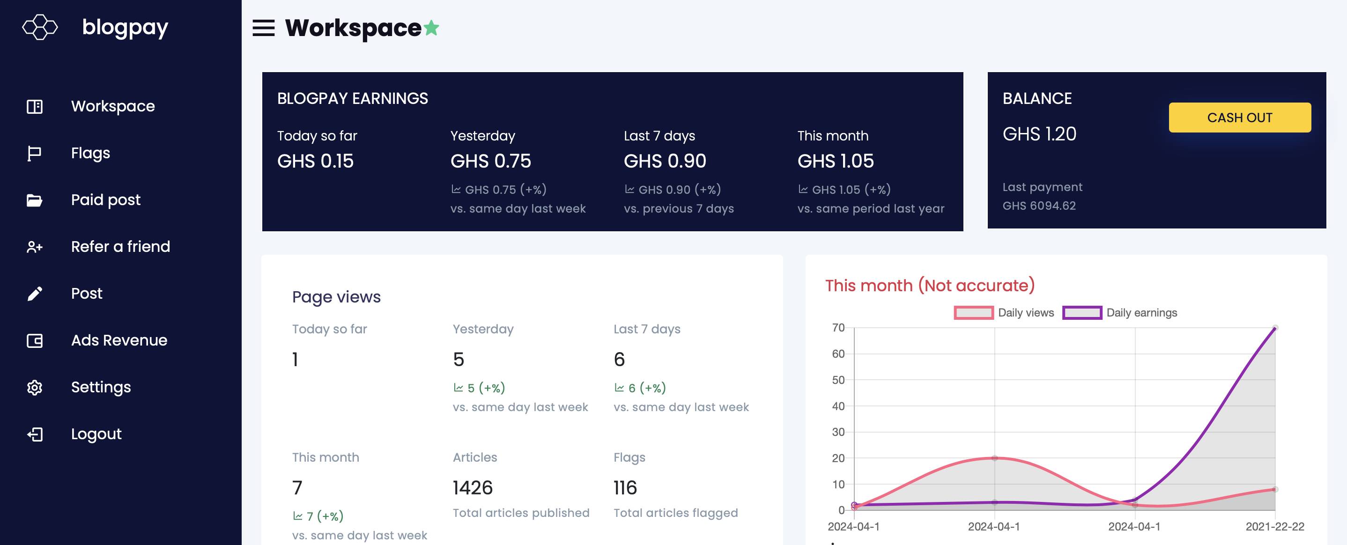The image size is (1347, 545).
Task: Click the Daily earnings legend label
Action: [x=1141, y=312]
